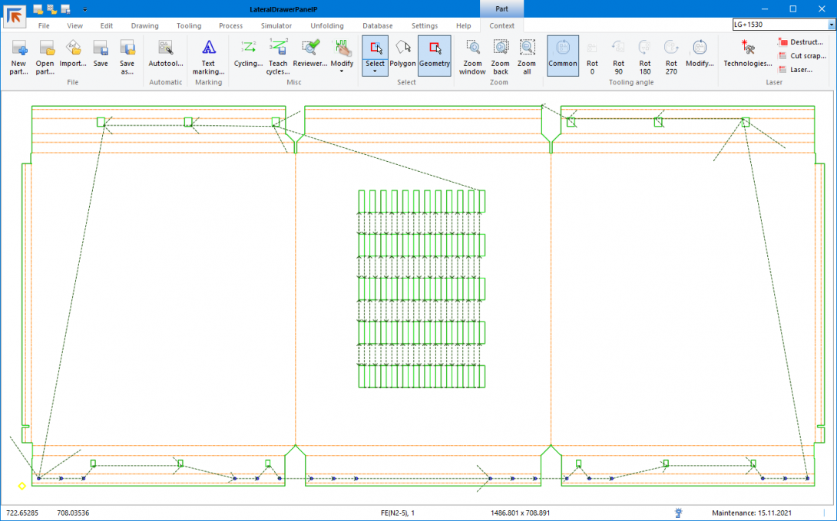Open the Reviewer tool

pyautogui.click(x=310, y=55)
